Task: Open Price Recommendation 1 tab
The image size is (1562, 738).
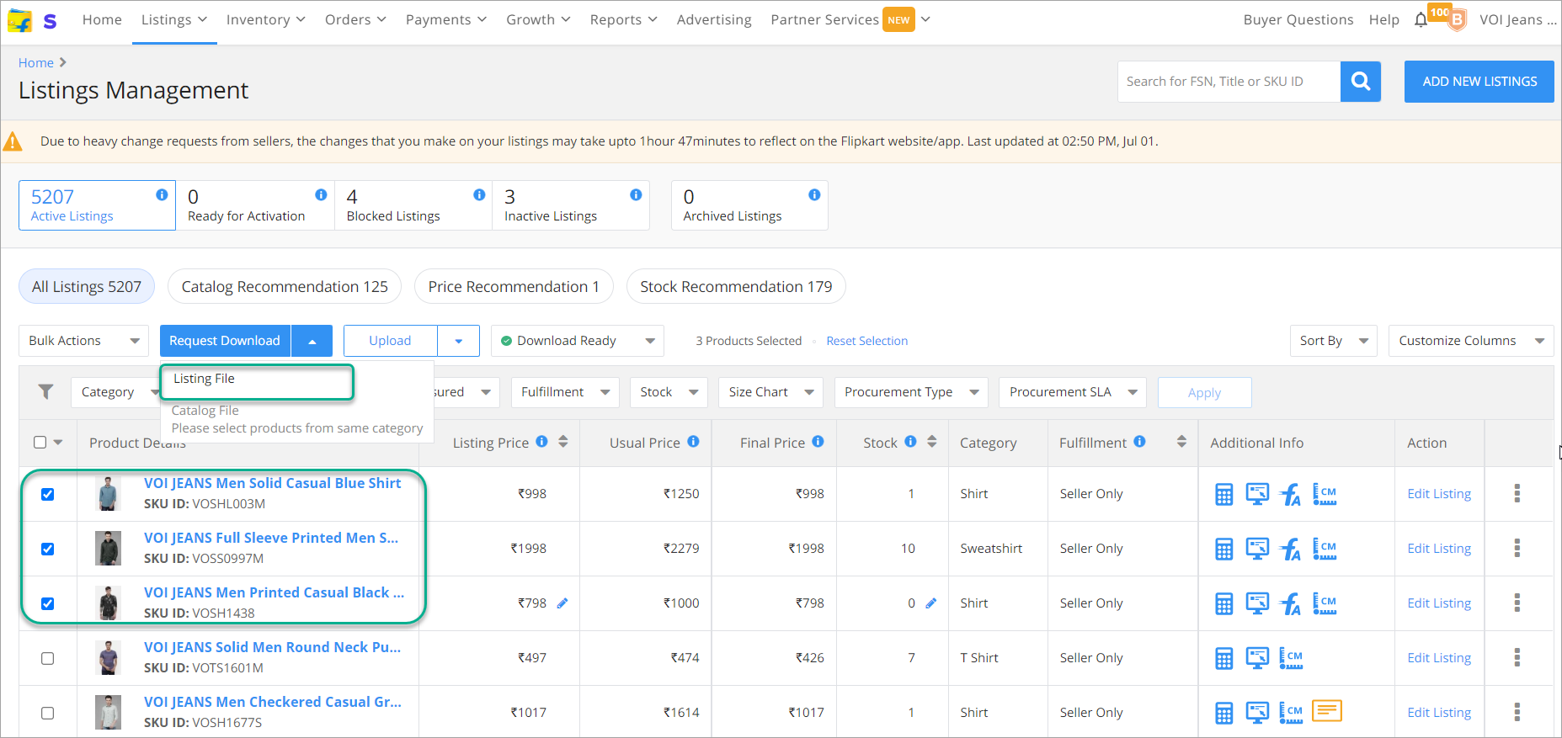Action: pyautogui.click(x=514, y=287)
